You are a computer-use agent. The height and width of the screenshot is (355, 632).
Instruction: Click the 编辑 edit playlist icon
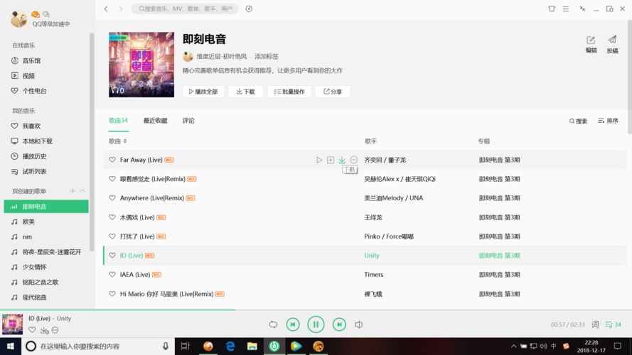tap(591, 44)
